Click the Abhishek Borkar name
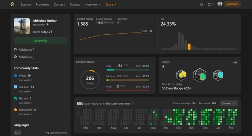Viewport: 252px width, 136px height. [45, 21]
